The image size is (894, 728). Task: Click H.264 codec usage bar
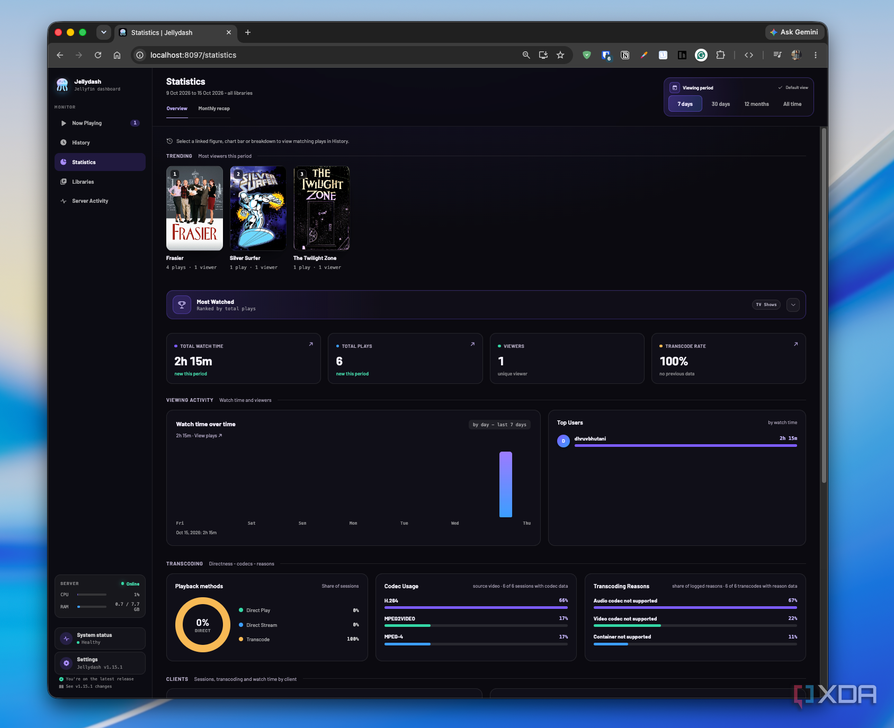(x=476, y=608)
